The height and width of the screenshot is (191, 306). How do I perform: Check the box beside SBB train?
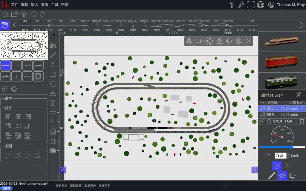302,115
